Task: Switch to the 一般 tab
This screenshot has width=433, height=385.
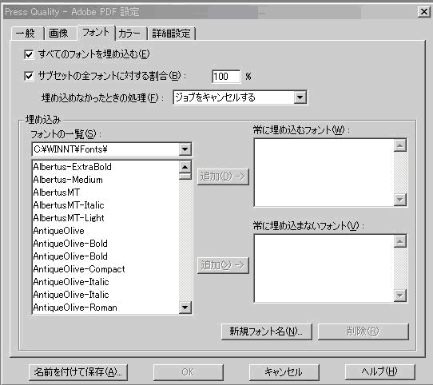Action: [27, 34]
